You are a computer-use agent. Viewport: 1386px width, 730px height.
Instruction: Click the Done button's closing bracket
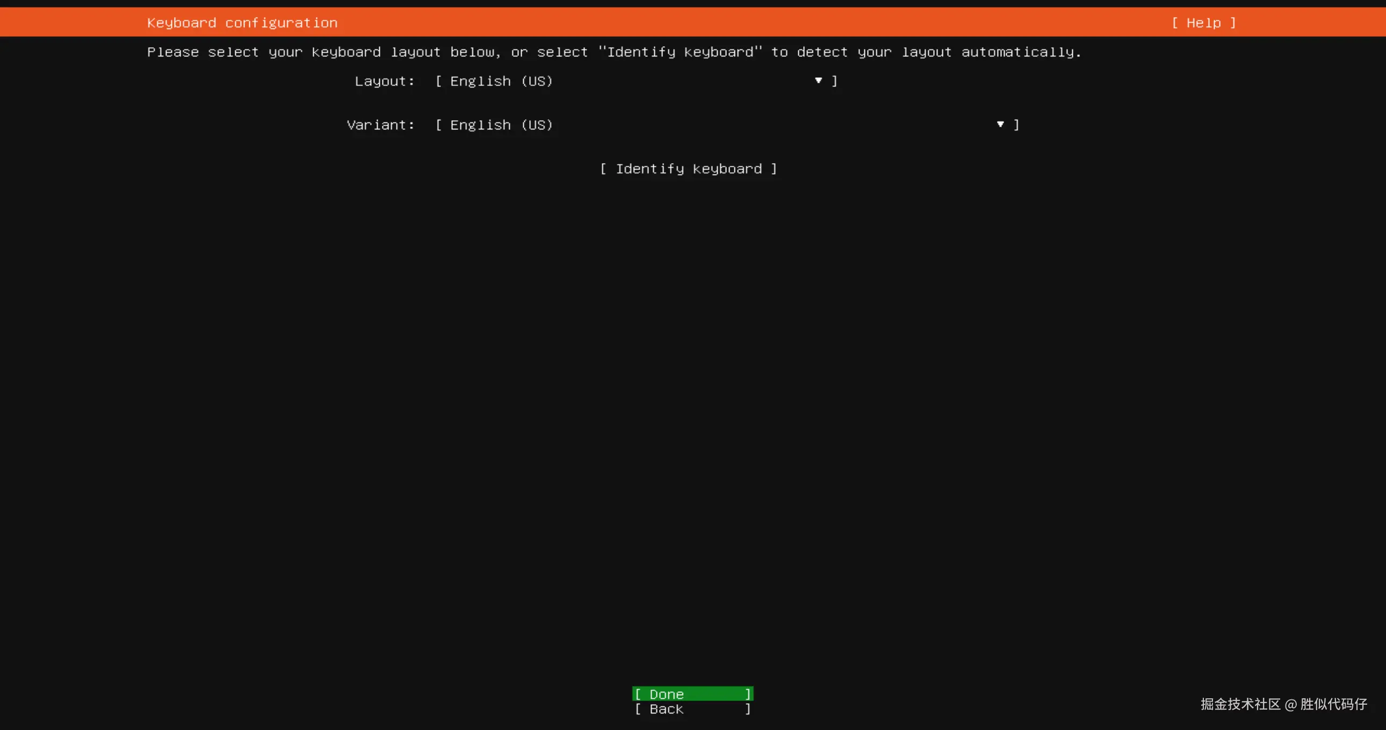click(x=748, y=694)
